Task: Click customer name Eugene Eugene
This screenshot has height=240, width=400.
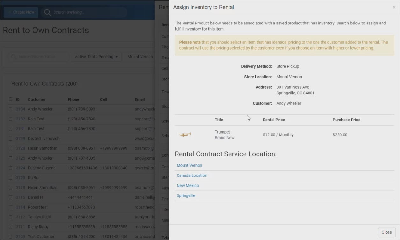Action: [x=41, y=168]
